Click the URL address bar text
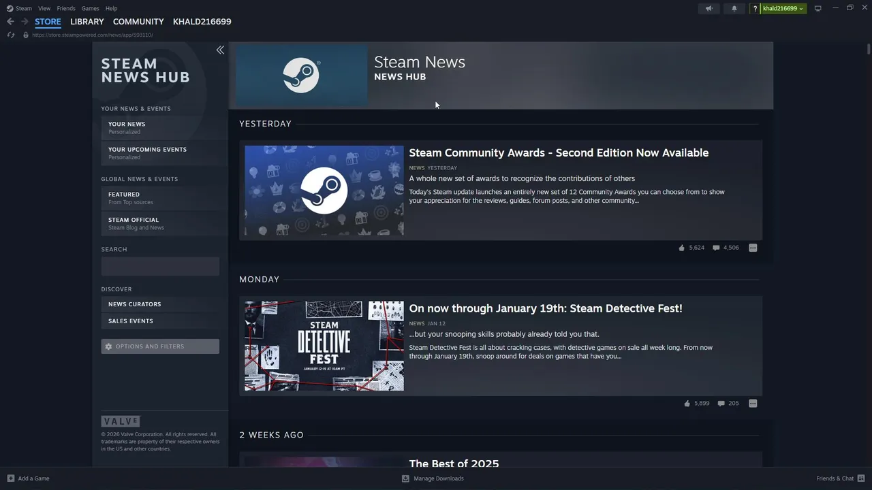 pos(93,35)
